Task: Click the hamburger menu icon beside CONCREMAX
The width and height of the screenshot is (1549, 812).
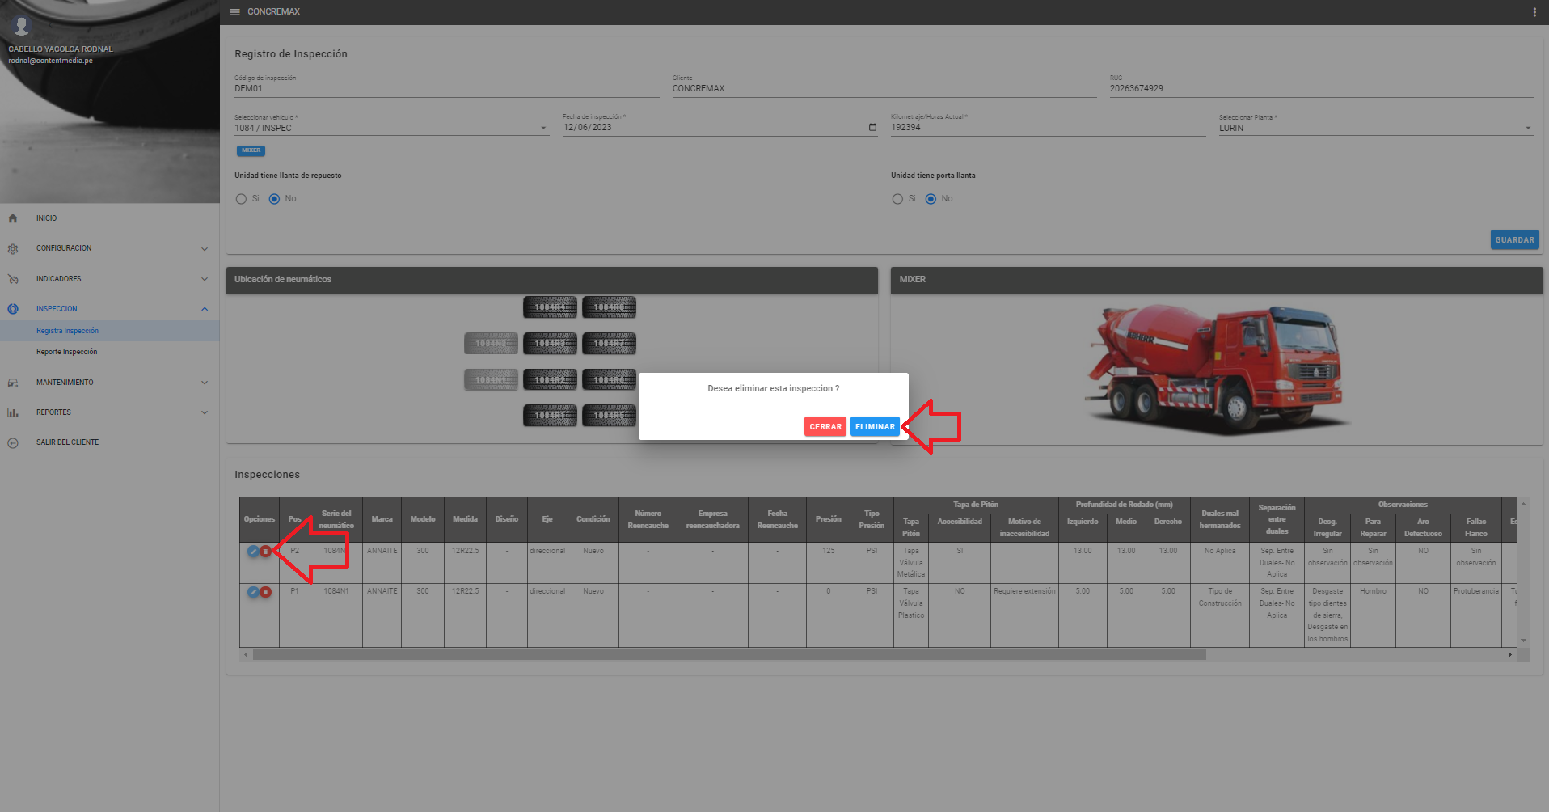Action: click(234, 12)
